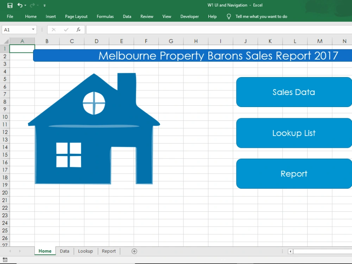Image resolution: width=352 pixels, height=264 pixels.
Task: Click the macro recording status bar icon
Action: click(x=5, y=260)
